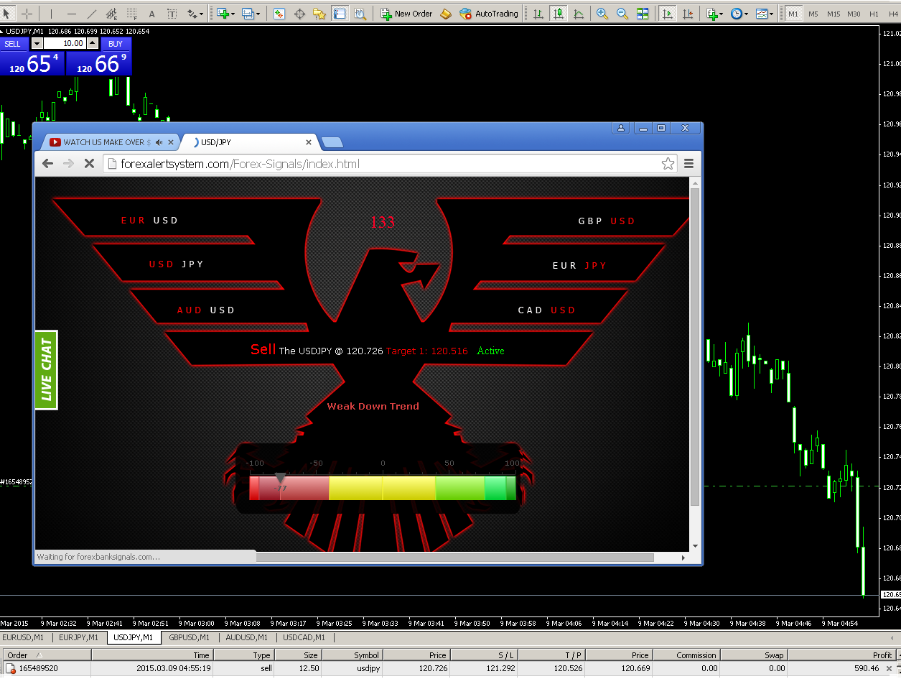Open the browser user profile icon
901x679 pixels.
(621, 129)
